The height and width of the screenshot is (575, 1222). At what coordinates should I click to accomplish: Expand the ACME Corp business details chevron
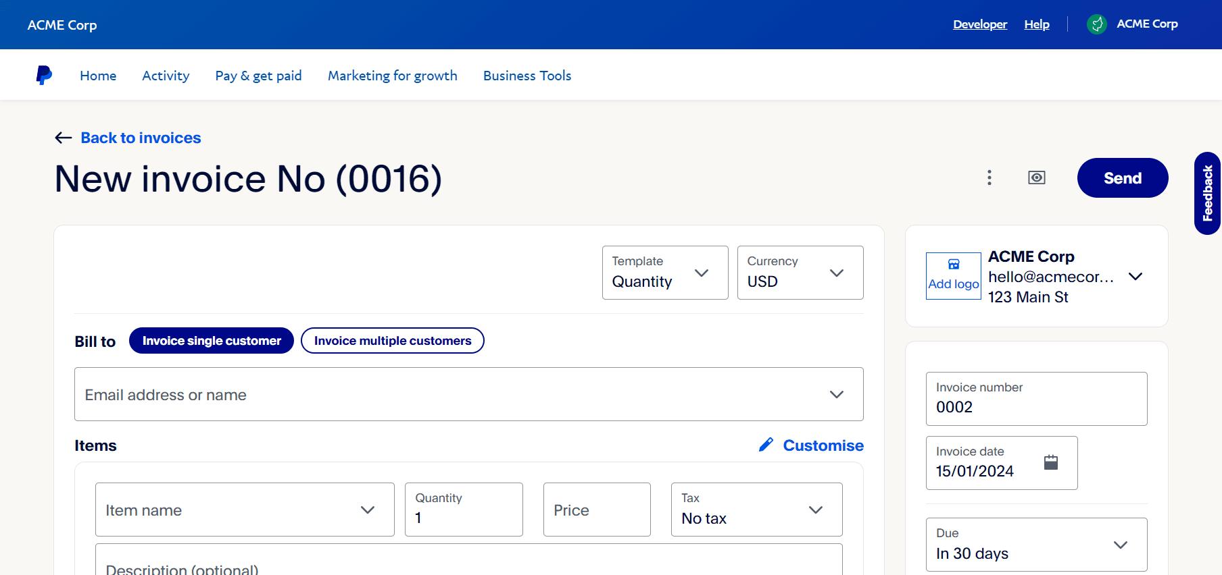pyautogui.click(x=1135, y=277)
